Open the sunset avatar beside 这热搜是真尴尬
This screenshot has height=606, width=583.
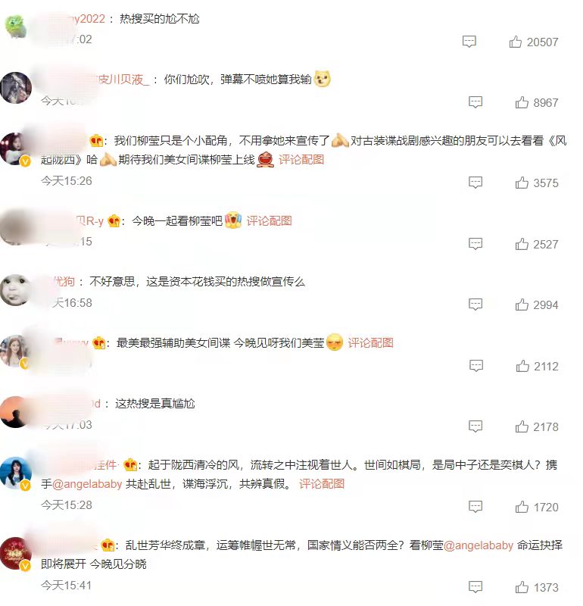coord(15,412)
